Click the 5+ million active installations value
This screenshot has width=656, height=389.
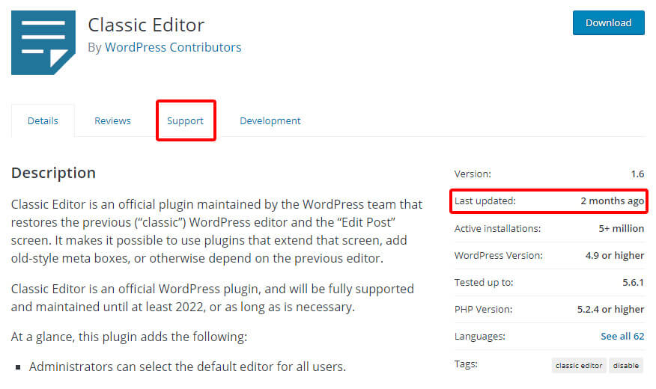[x=622, y=229]
